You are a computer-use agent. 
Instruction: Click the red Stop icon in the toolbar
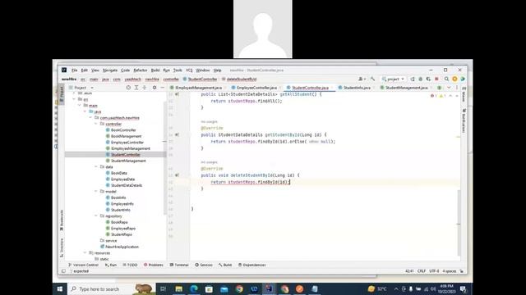click(x=436, y=79)
